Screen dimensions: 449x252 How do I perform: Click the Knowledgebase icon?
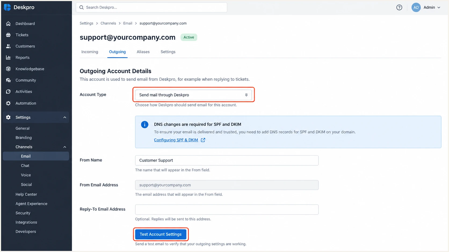(x=8, y=69)
